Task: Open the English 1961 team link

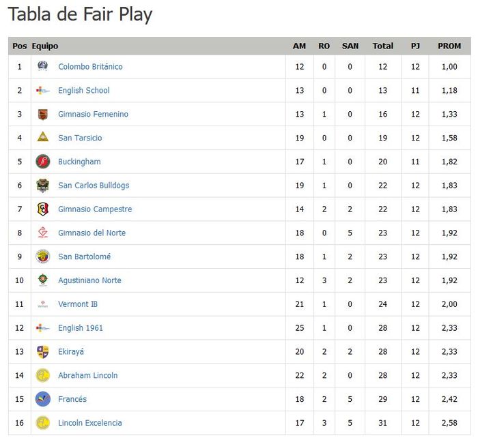Action: point(81,328)
